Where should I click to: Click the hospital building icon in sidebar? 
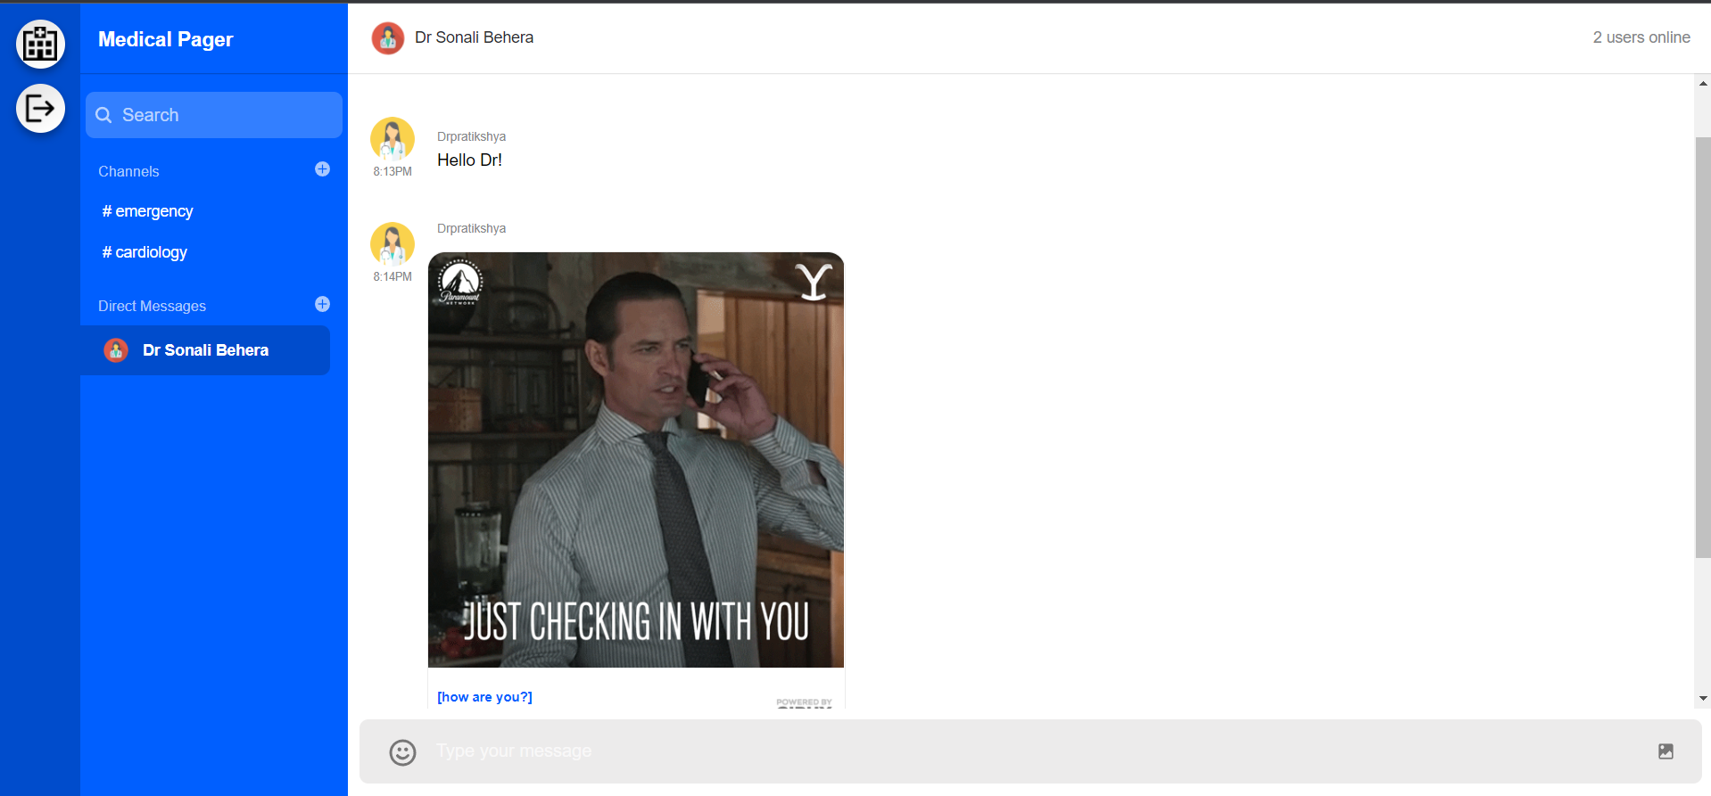(40, 44)
